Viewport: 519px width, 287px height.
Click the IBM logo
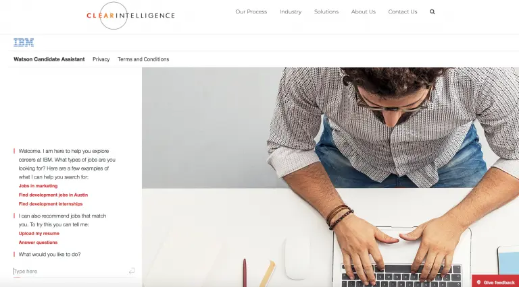(x=24, y=42)
